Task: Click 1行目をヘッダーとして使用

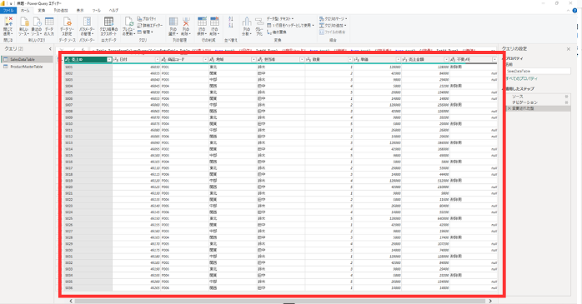Action: click(291, 25)
